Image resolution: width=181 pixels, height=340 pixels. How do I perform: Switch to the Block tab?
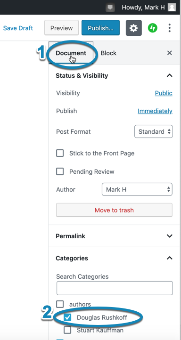108,53
